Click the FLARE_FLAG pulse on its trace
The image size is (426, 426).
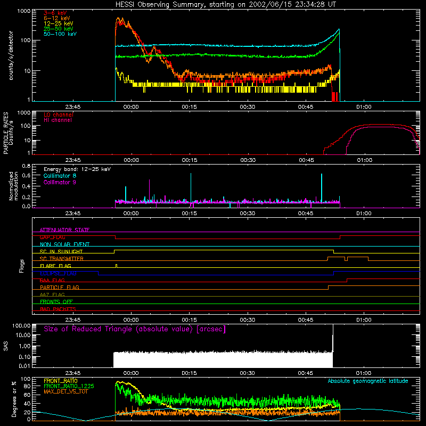click(117, 266)
